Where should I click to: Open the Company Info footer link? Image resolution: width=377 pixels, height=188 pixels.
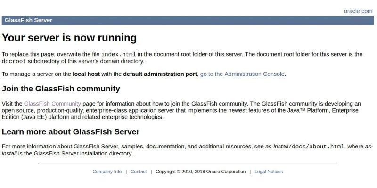(107, 172)
